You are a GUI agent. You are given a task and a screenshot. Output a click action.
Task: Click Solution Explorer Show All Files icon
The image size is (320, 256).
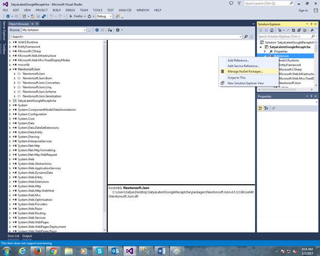click(x=305, y=30)
